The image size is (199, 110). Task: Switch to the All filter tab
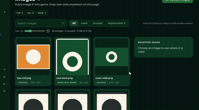tap(74, 23)
